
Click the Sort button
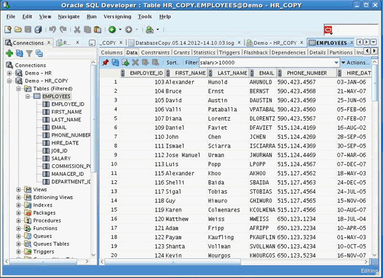[172, 63]
